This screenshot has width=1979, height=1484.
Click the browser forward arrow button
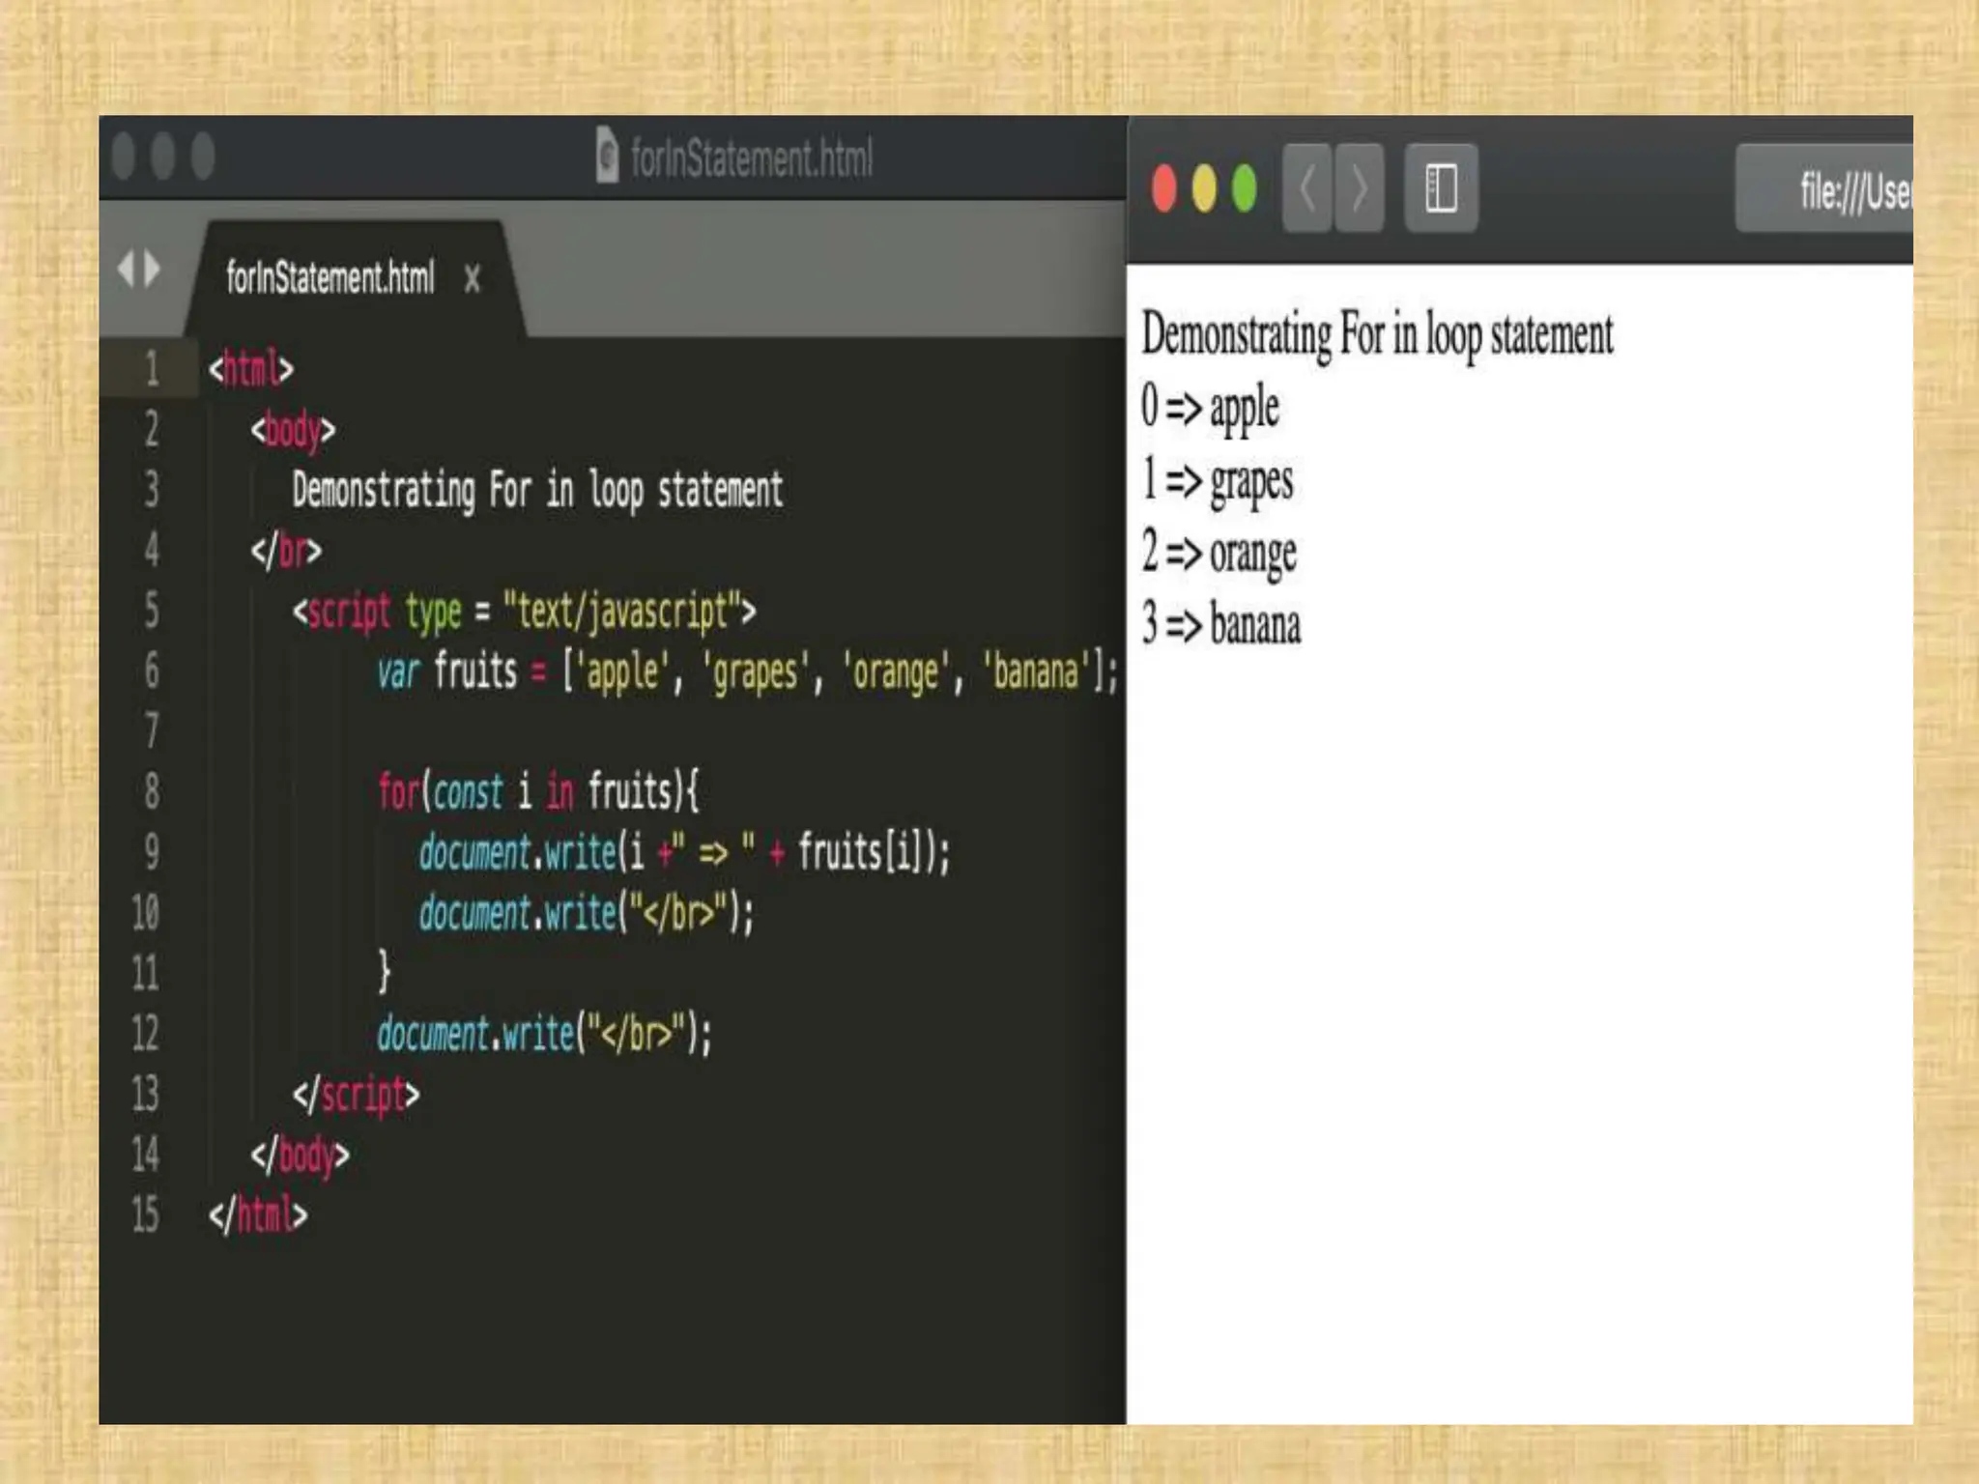pyautogui.click(x=1359, y=188)
